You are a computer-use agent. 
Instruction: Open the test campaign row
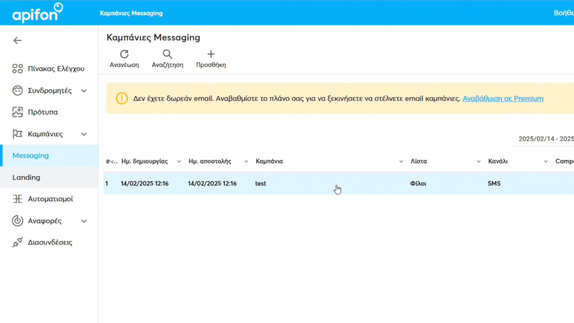click(260, 183)
